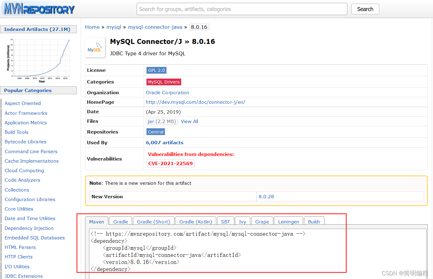Go to Home breadcrumb link
Screen dimensions: 433x279
click(92, 27)
